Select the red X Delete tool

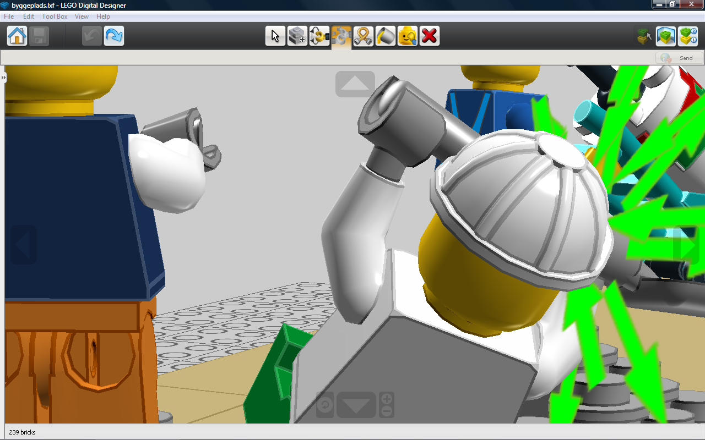click(x=430, y=36)
